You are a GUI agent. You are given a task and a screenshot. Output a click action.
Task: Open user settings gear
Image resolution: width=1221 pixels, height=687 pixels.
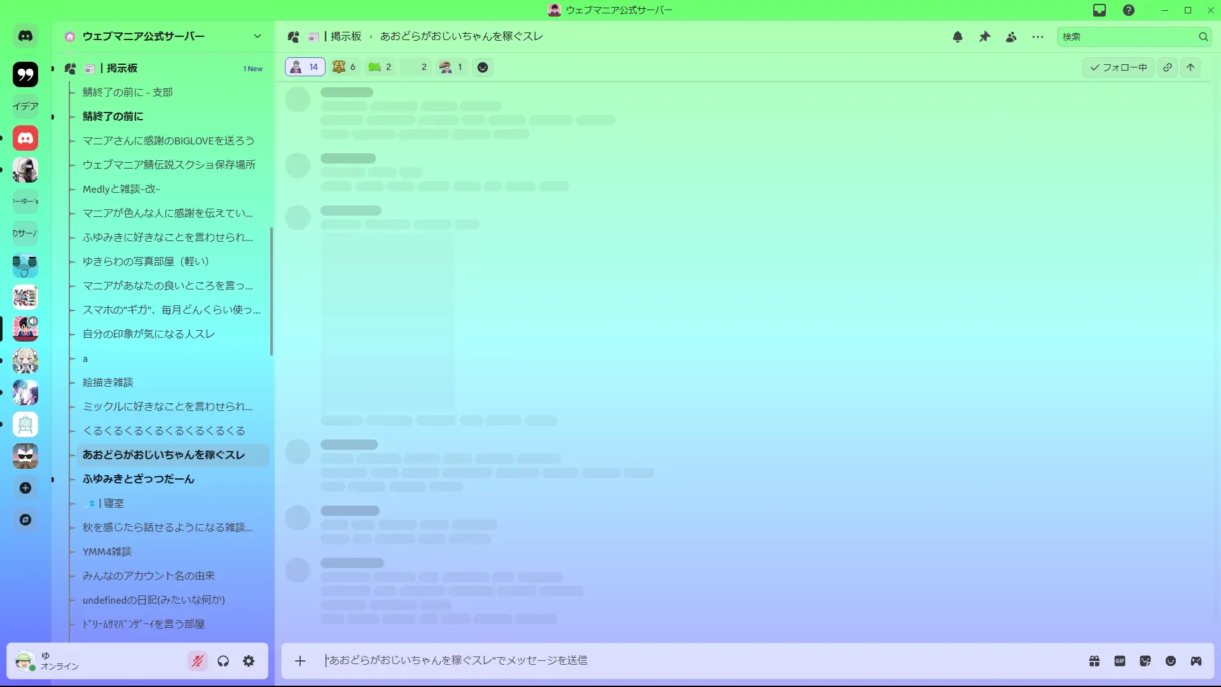point(249,661)
